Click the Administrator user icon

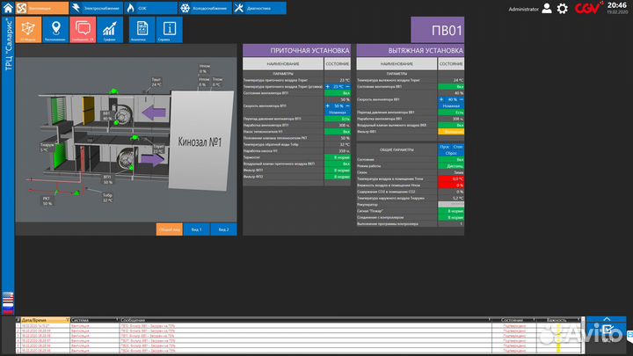547,9
